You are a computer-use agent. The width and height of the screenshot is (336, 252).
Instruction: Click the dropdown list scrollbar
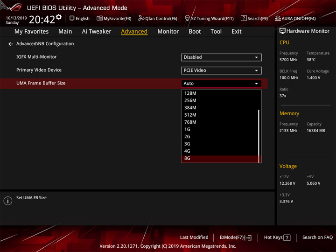259,136
